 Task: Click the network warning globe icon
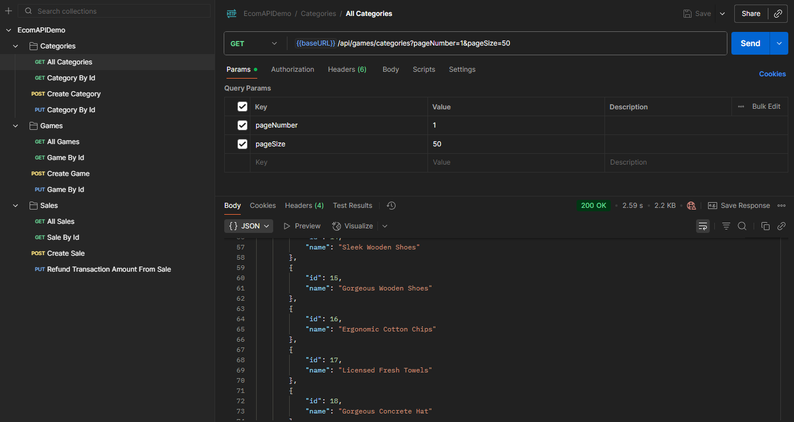click(x=692, y=206)
